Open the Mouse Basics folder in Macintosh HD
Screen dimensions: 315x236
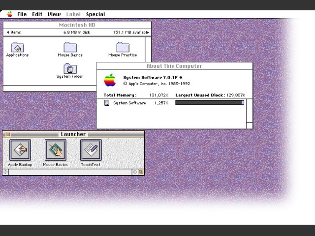tap(70, 48)
